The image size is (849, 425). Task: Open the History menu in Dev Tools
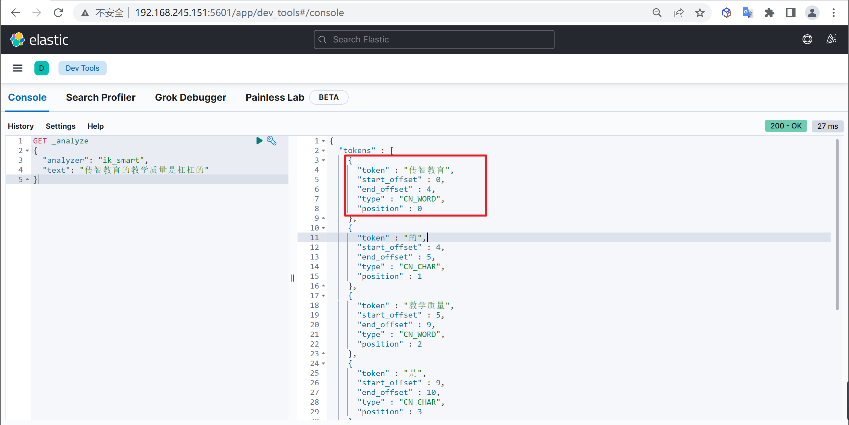click(21, 126)
